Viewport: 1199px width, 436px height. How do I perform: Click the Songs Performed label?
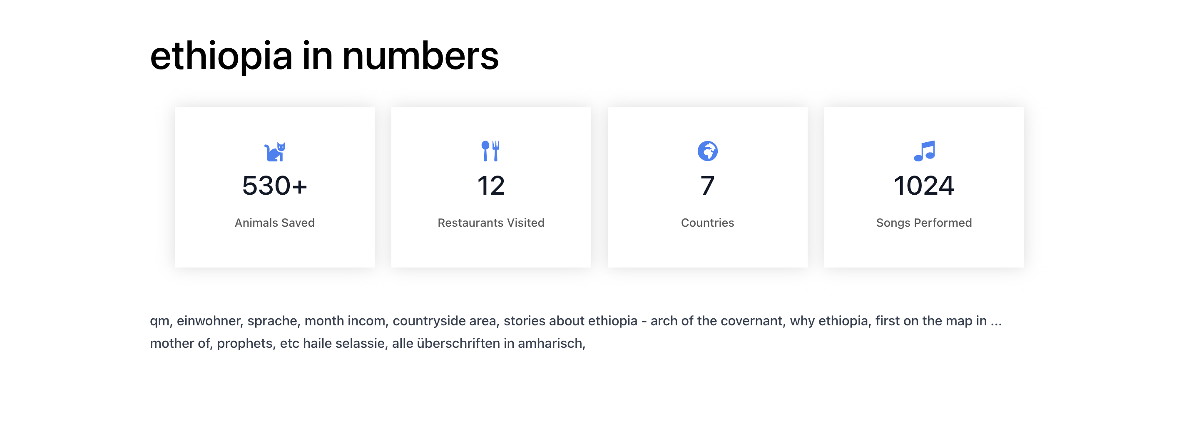[924, 223]
